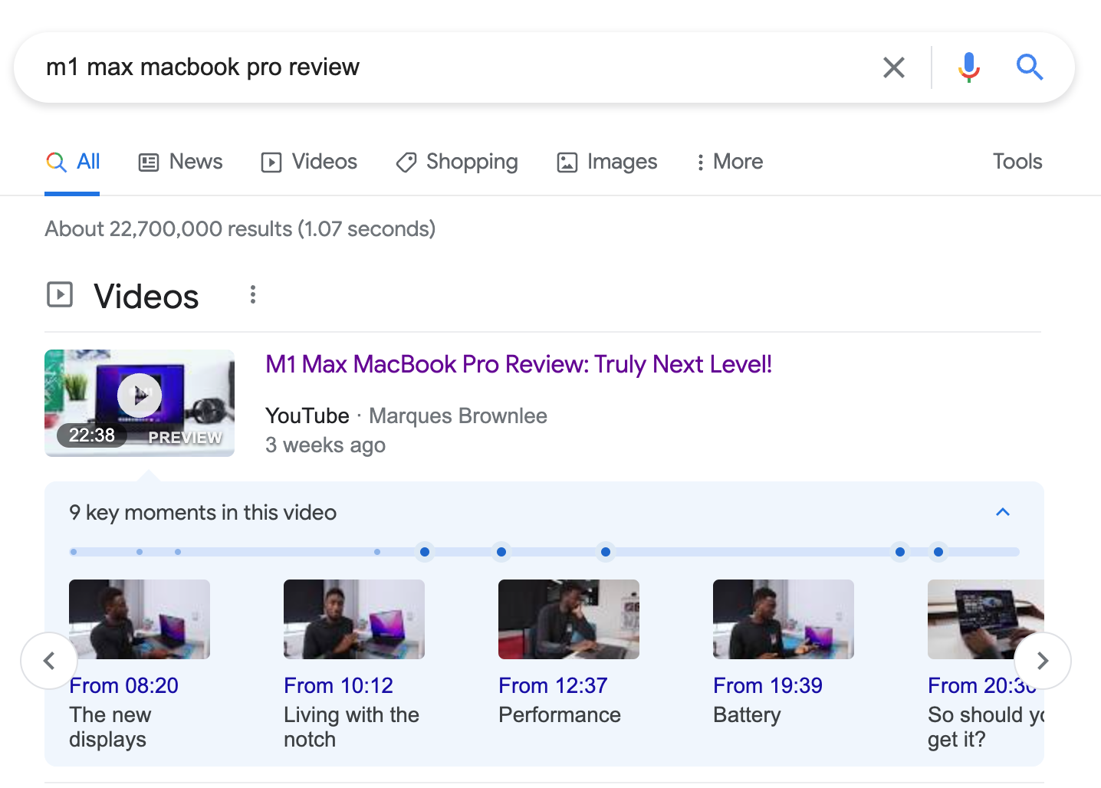Open the Tools options

pos(1017,162)
